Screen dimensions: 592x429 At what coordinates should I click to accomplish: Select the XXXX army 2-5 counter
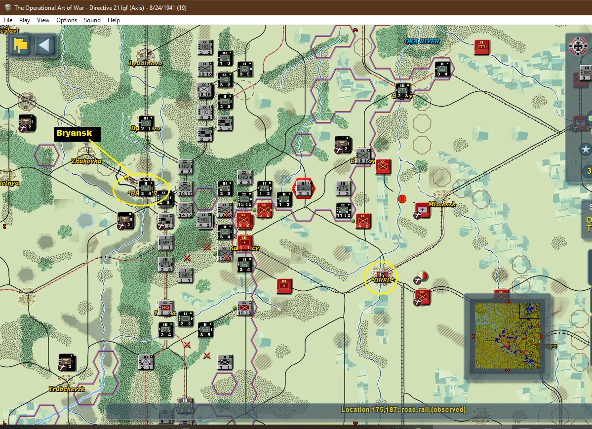(205, 134)
